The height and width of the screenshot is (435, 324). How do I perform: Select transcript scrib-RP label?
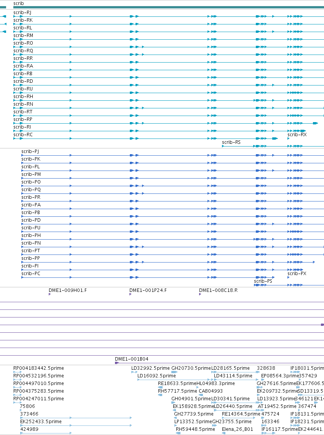(x=23, y=119)
